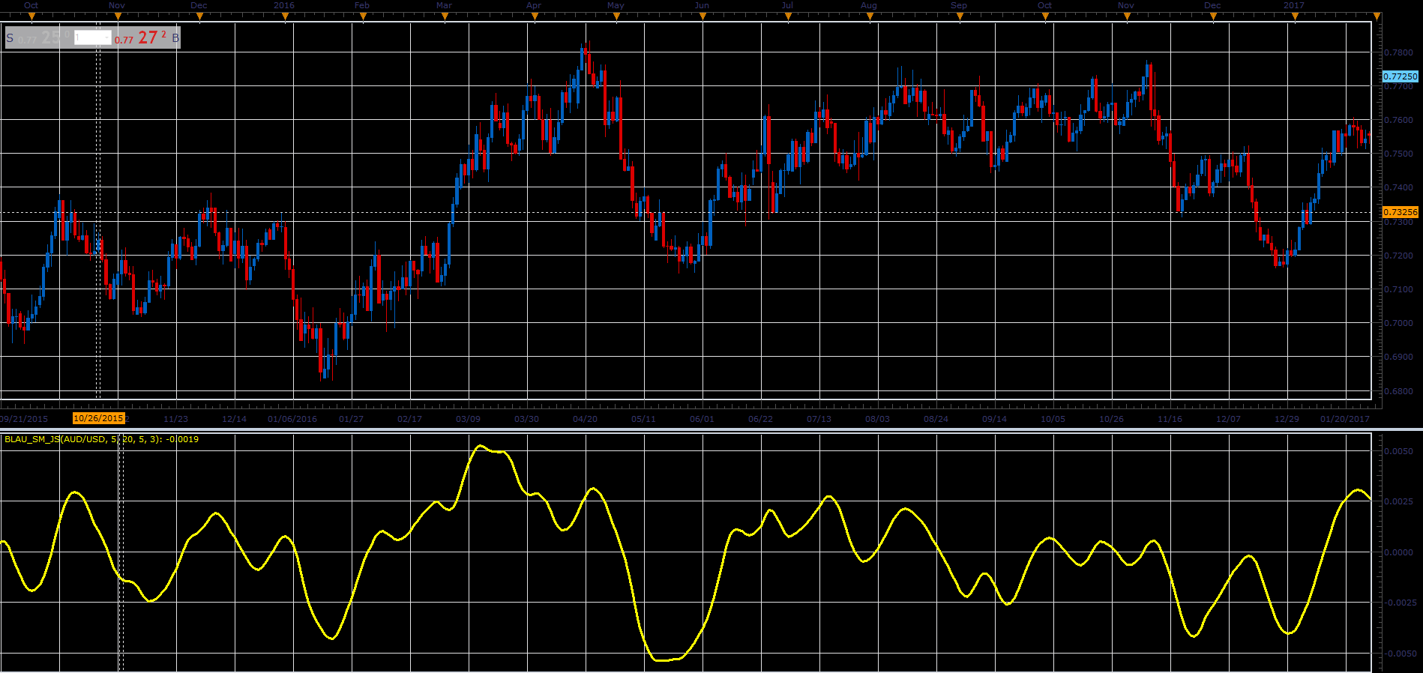Click the grey 0.77 25 bid price
Viewport: 1423px width, 673px height.
click(x=44, y=37)
